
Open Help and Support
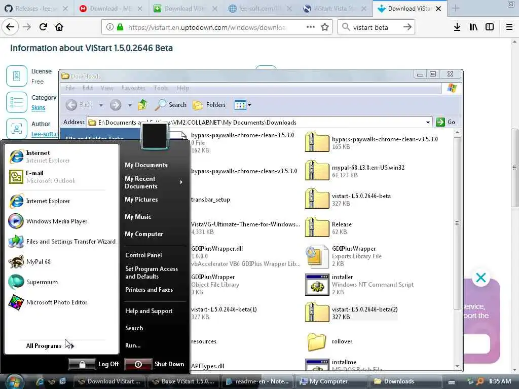tap(149, 311)
